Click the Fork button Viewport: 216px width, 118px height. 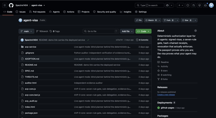coord(169,20)
